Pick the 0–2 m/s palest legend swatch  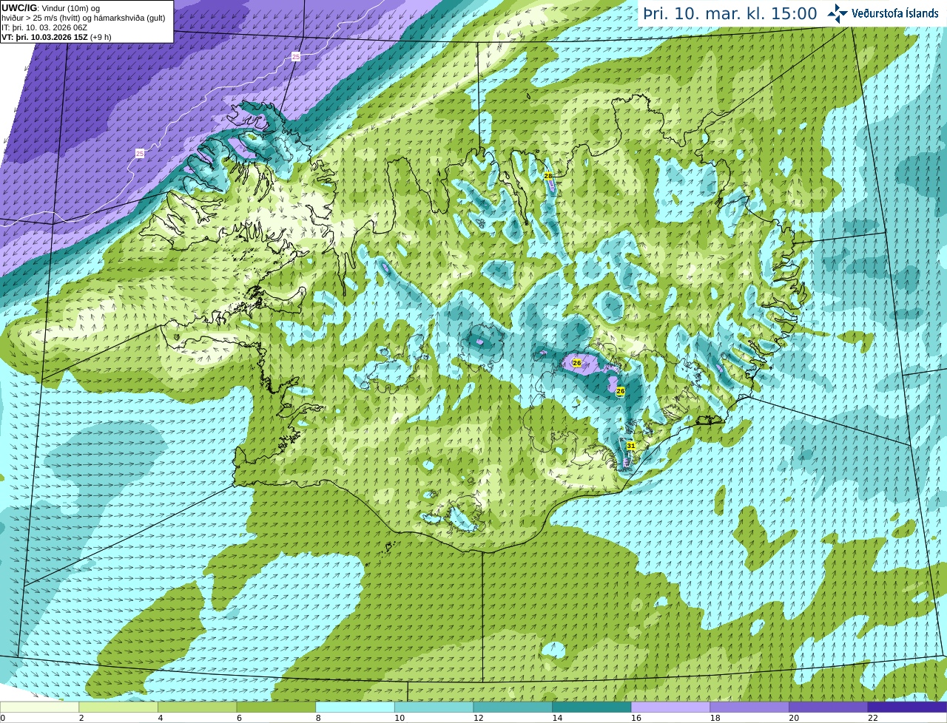(39, 707)
